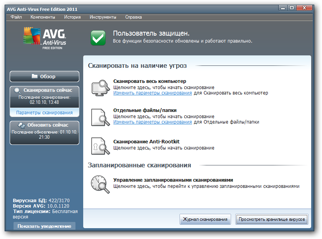The image size is (322, 239).
Task: Open the Компоненты menu
Action: coord(43,17)
